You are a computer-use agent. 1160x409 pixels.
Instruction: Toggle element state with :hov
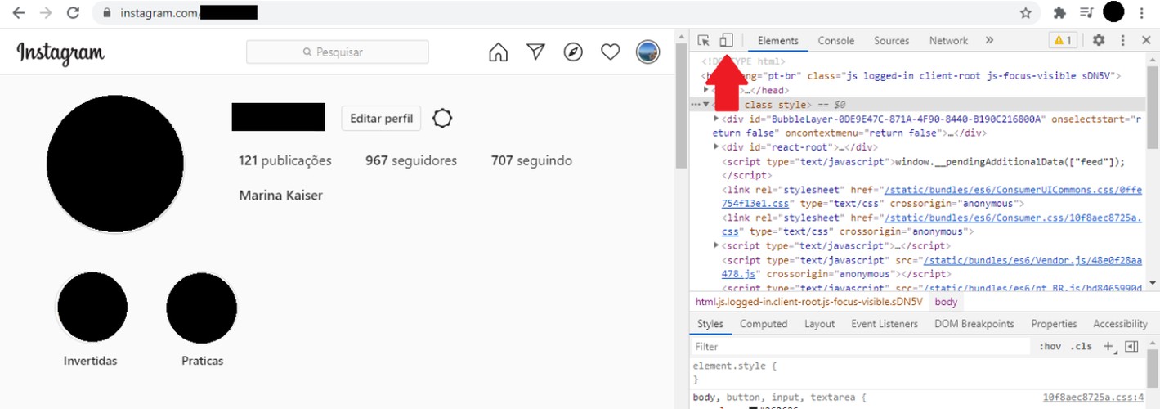pos(1050,347)
